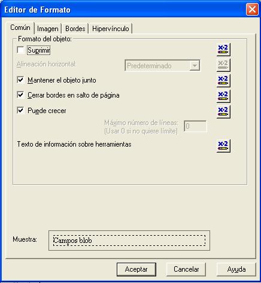Open formula editor for Puede crecer
261x283 pixels.
pyautogui.click(x=223, y=112)
